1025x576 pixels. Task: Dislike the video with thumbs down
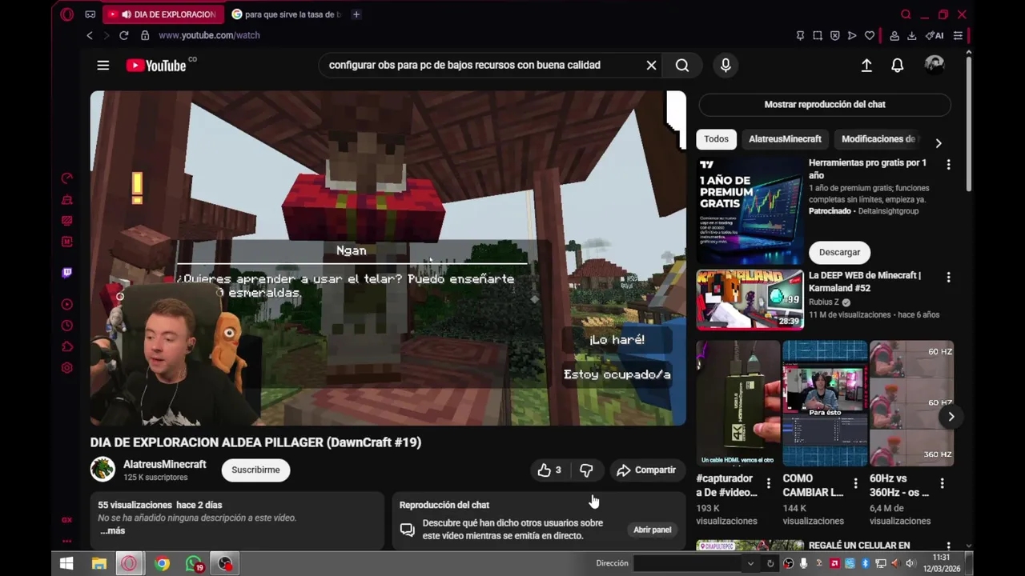click(586, 470)
